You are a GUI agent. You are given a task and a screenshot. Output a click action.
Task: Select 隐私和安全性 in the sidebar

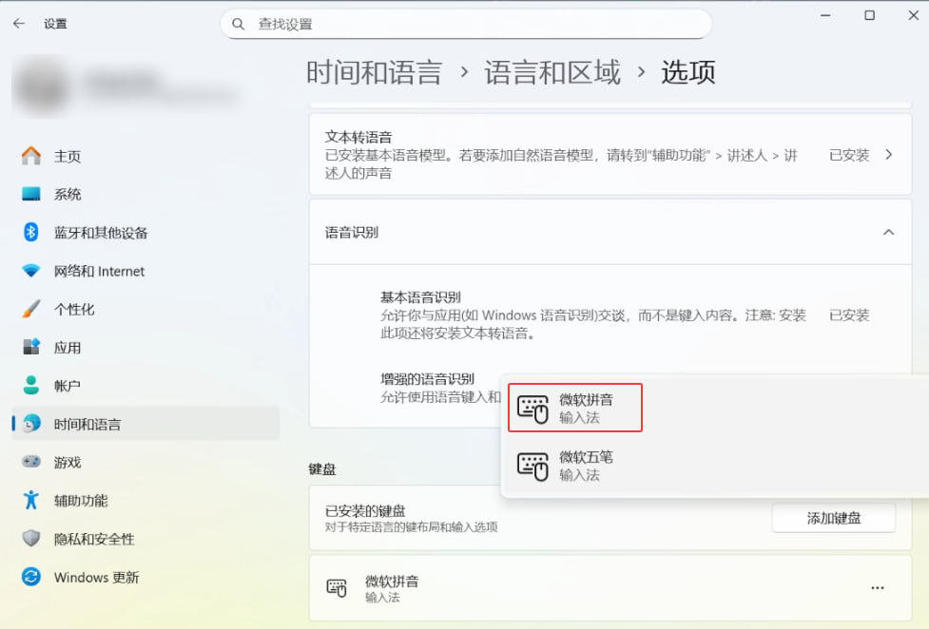click(145, 539)
